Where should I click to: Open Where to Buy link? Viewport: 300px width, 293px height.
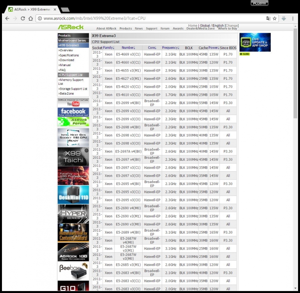pos(227,29)
